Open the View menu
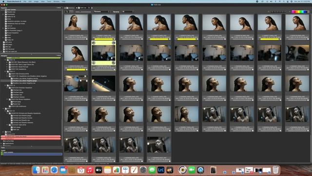 click(43, 1)
